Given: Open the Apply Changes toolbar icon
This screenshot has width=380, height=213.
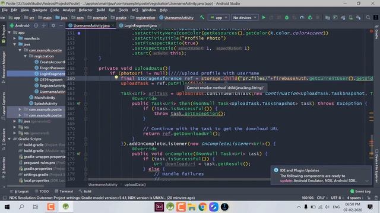Looking at the screenshot, I should [x=271, y=18].
